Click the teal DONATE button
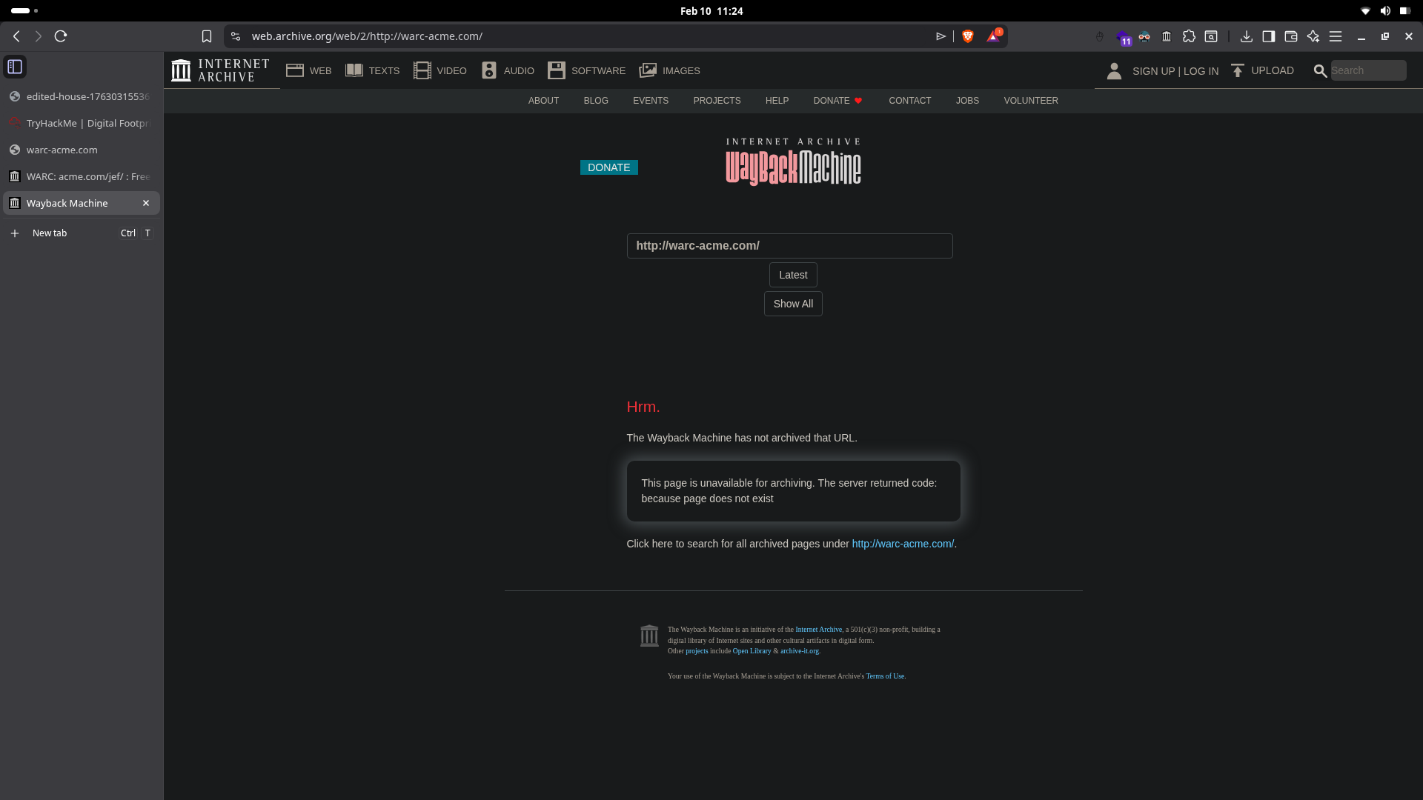 608,167
